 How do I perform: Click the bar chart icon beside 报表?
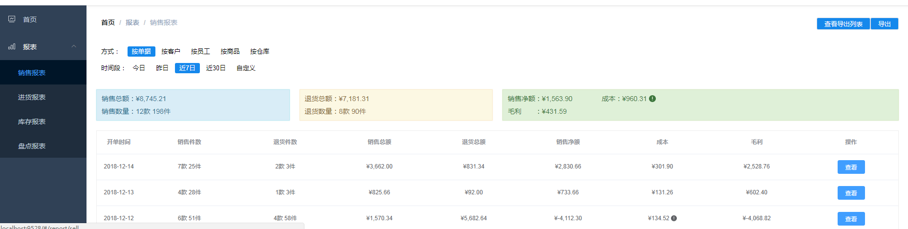click(12, 46)
